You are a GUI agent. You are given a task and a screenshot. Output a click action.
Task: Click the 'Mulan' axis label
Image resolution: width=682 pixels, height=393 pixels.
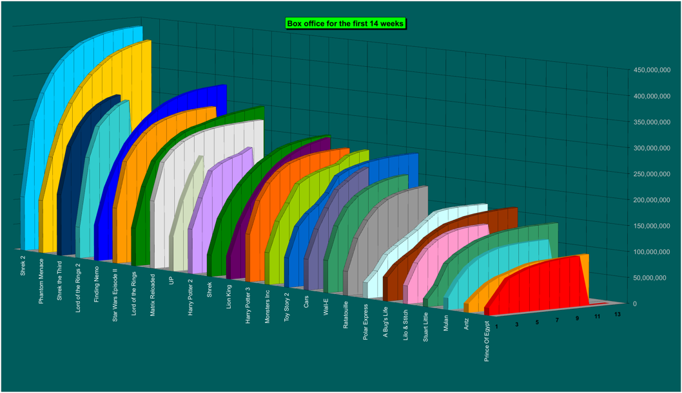[446, 323]
